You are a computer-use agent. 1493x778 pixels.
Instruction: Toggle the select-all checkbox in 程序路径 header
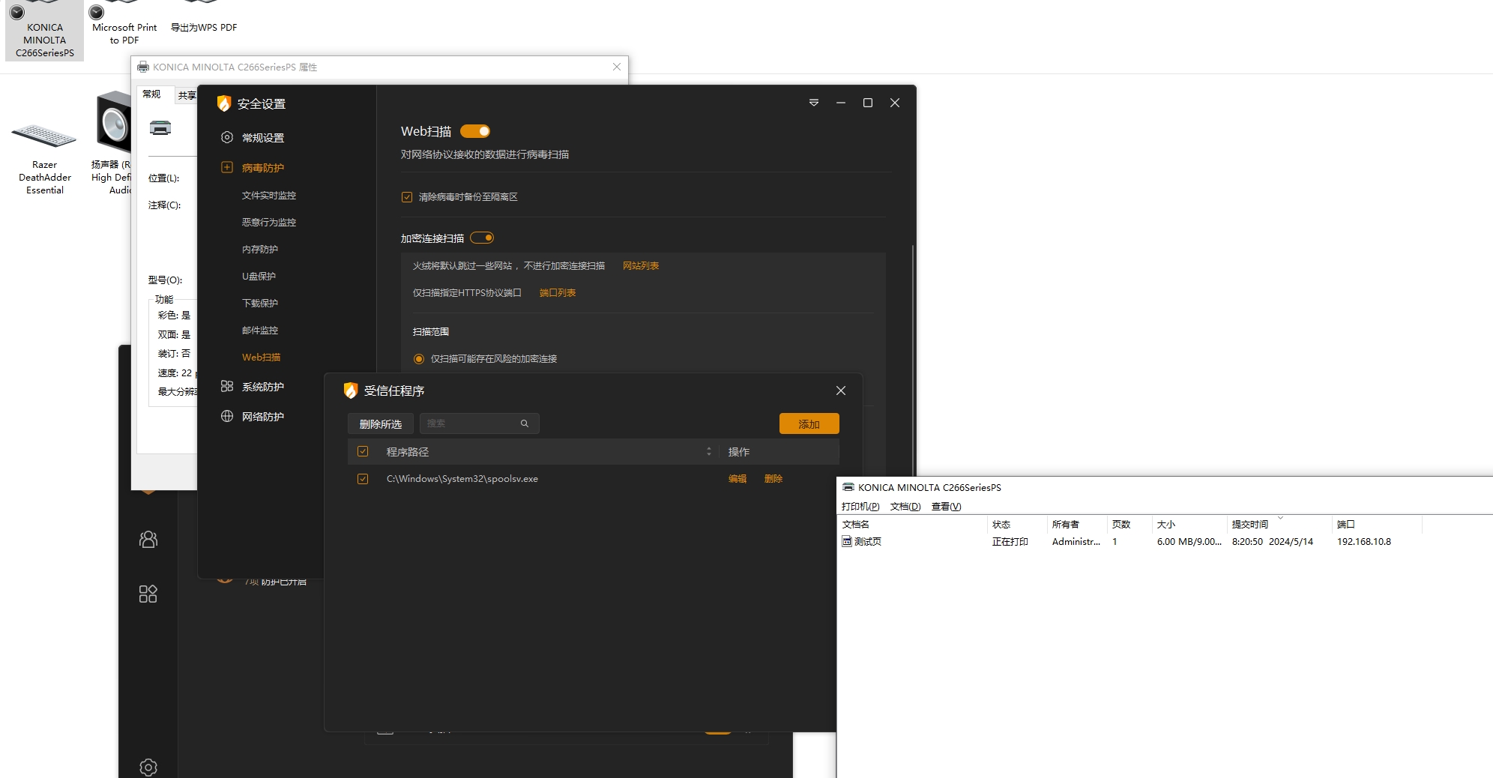click(x=363, y=451)
